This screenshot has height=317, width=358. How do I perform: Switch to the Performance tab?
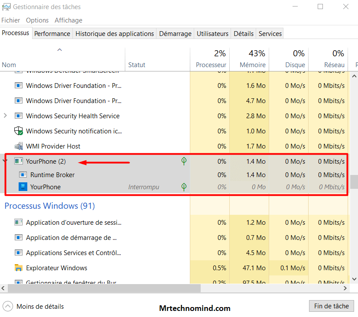tap(52, 34)
